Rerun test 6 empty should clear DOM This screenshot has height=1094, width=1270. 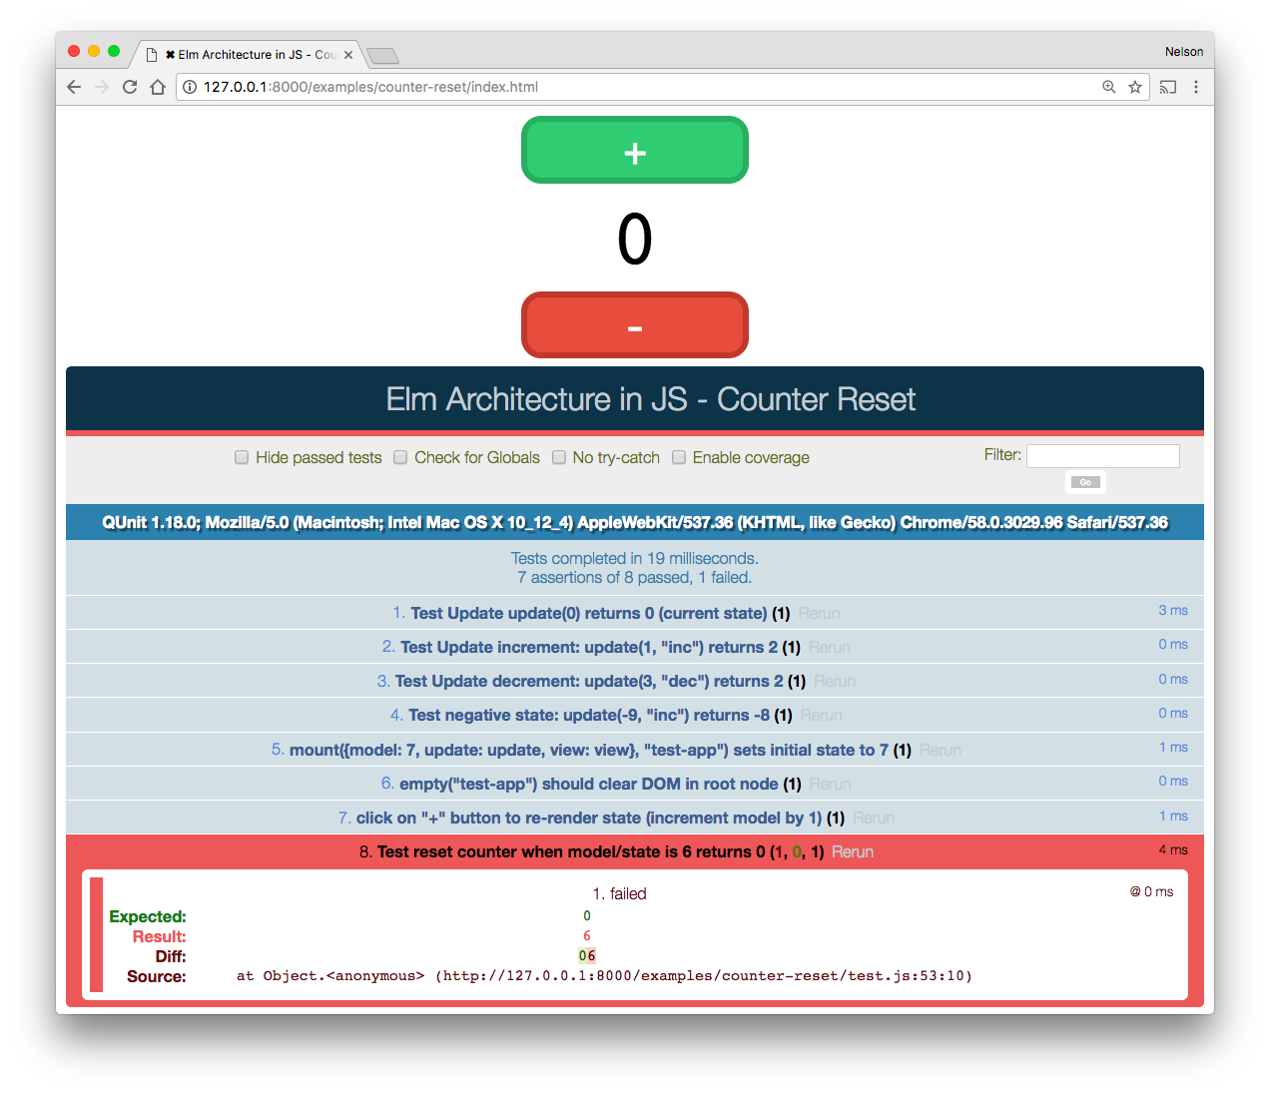[831, 784]
